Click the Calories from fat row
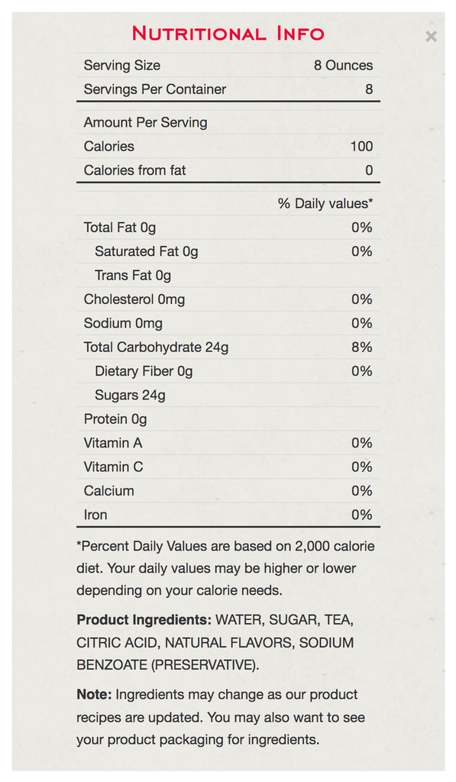This screenshot has height=782, width=456. (228, 170)
